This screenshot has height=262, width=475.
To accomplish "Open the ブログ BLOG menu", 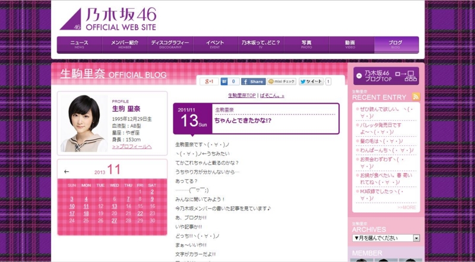I will 397,45.
